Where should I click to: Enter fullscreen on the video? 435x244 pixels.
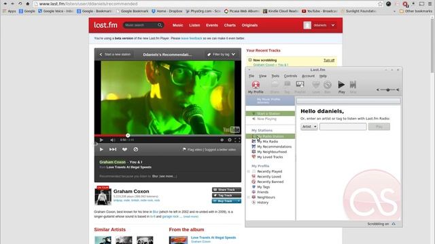click(237, 140)
